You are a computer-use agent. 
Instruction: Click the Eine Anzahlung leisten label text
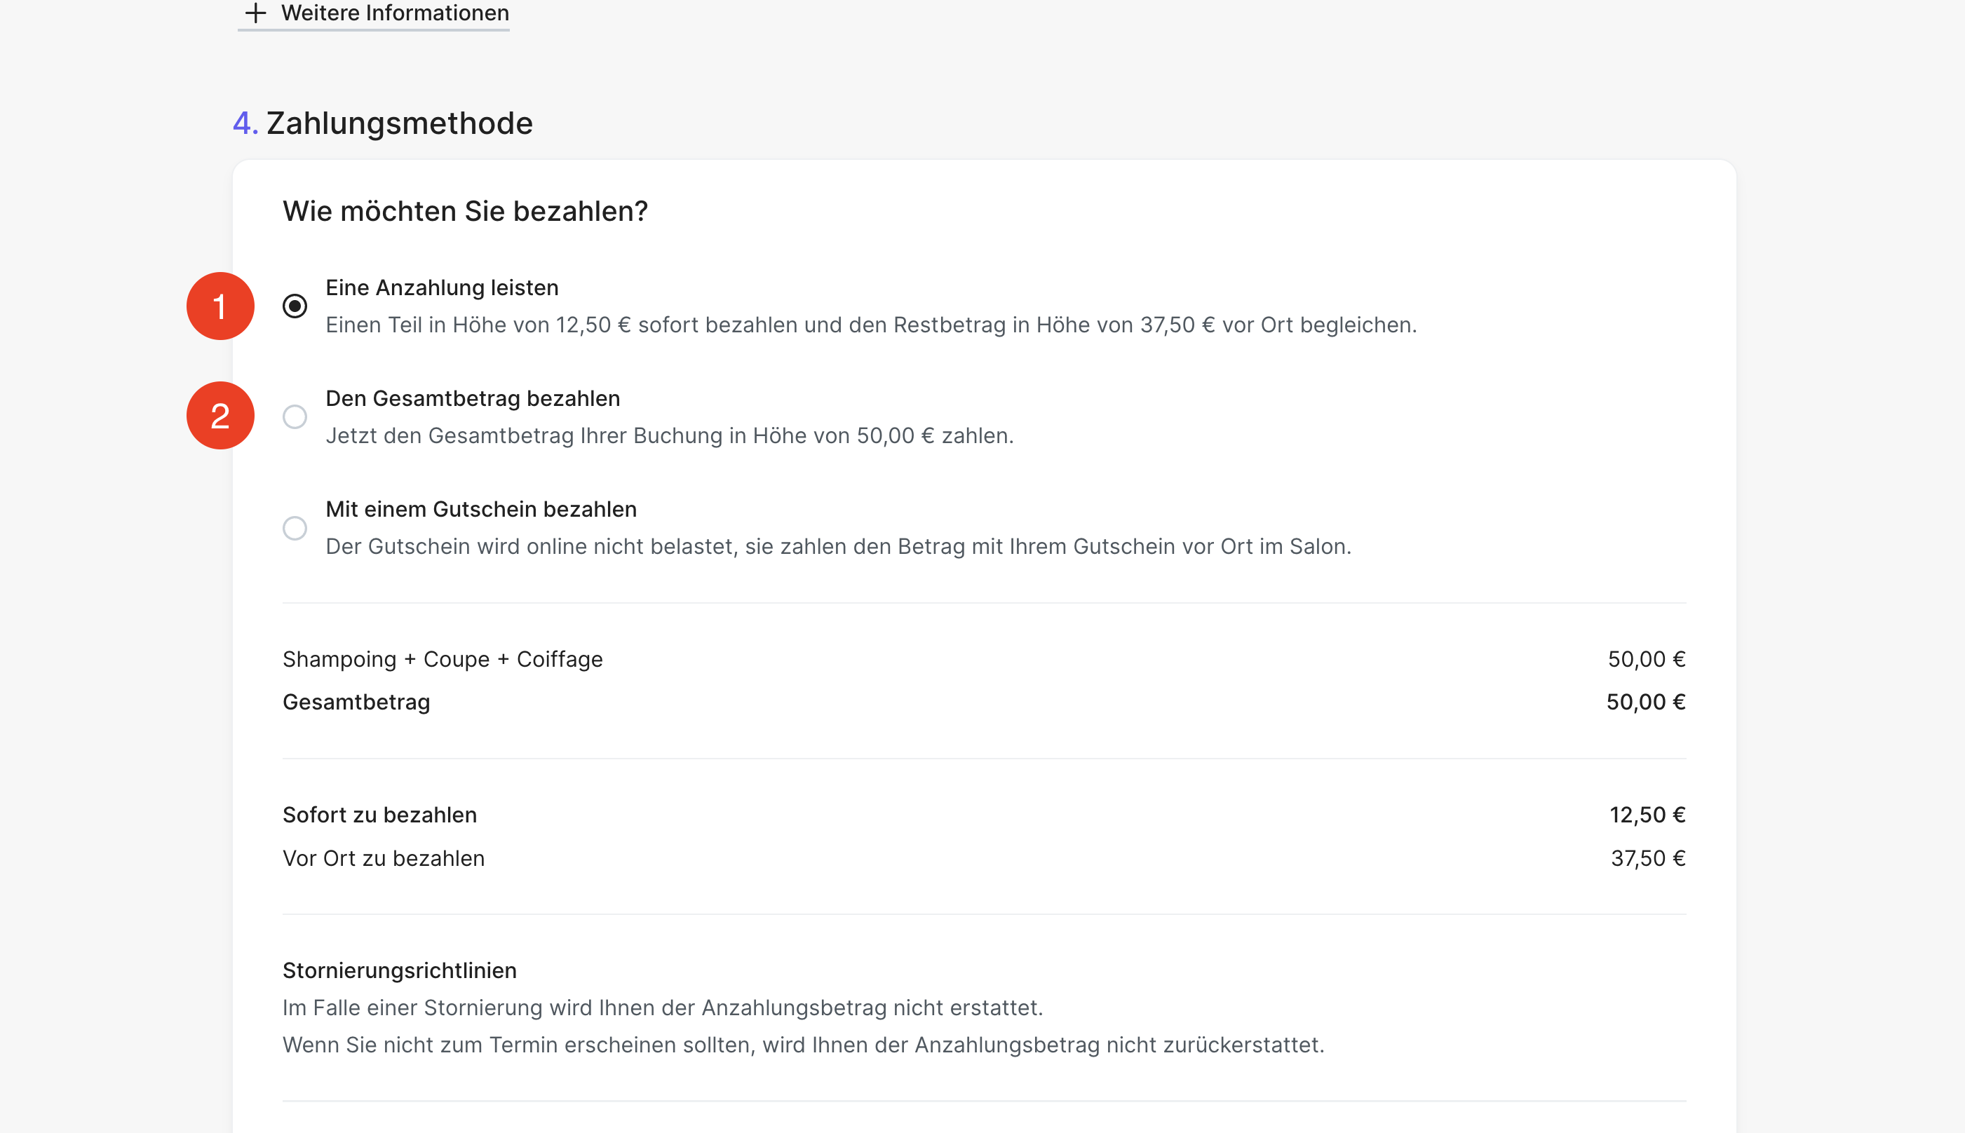pyautogui.click(x=442, y=288)
